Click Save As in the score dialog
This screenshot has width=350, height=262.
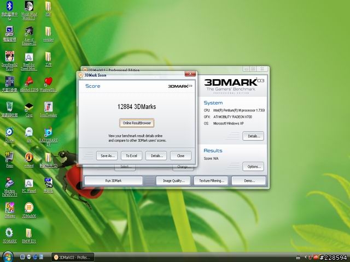point(107,156)
